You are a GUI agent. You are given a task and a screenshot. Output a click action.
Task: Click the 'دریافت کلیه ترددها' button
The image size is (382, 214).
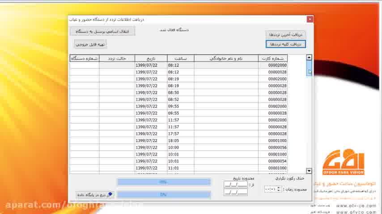click(285, 44)
